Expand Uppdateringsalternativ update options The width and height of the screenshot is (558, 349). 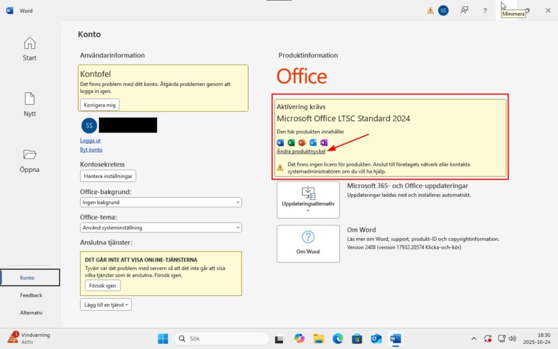coord(308,200)
